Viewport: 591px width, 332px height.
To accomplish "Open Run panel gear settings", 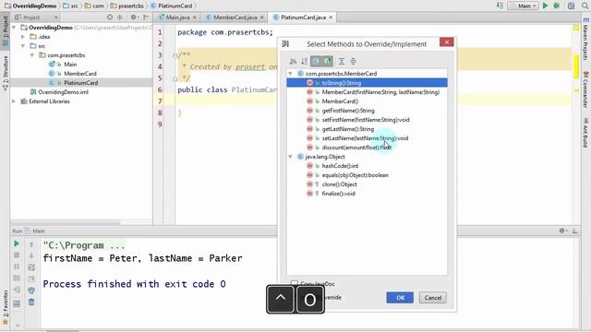I will point(563,231).
